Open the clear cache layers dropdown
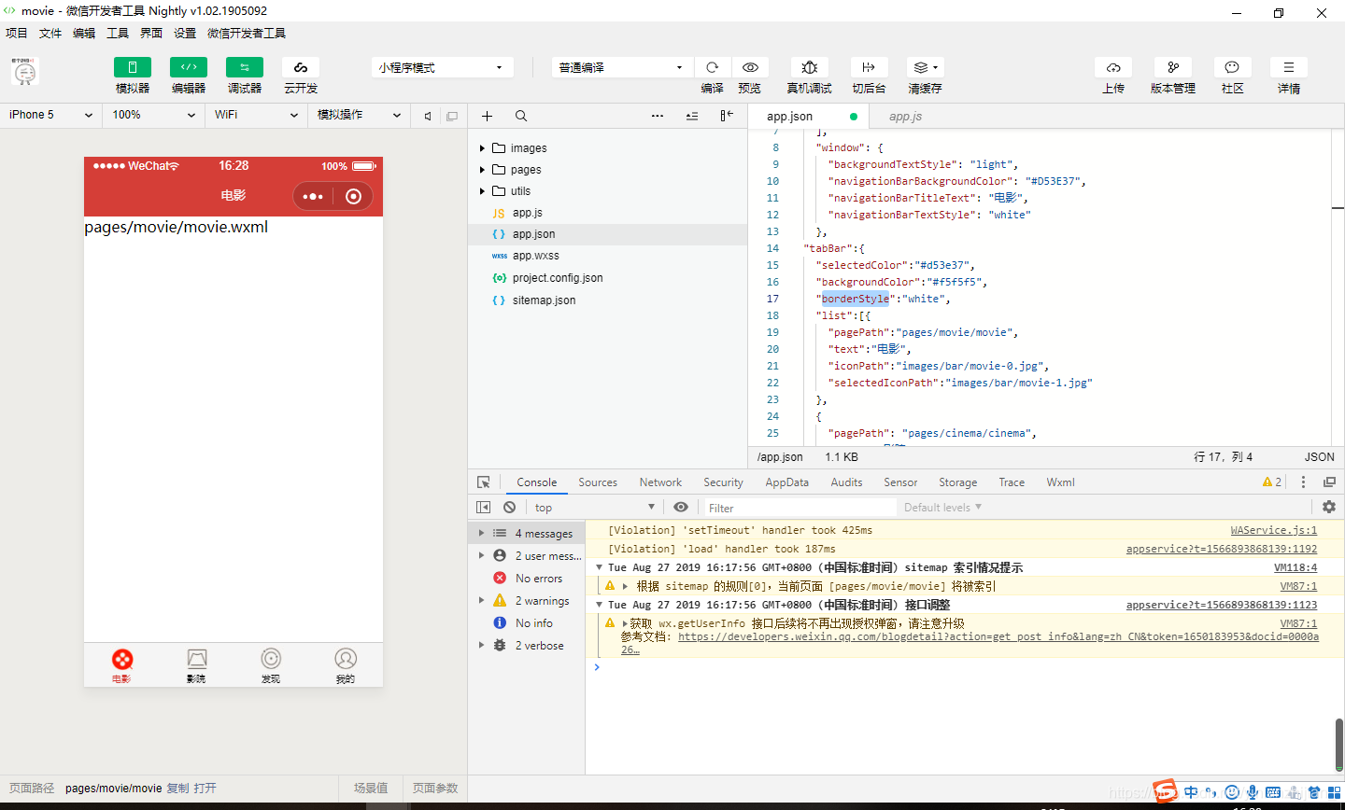1345x810 pixels. coord(926,67)
